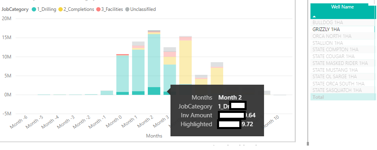
Task: Select STATE COMPTON 1HA row
Action: coord(343,50)
